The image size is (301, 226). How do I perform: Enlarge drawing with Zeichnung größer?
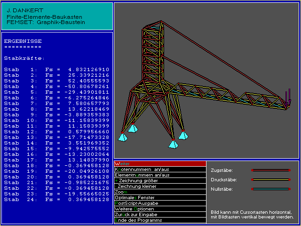click(x=160, y=181)
